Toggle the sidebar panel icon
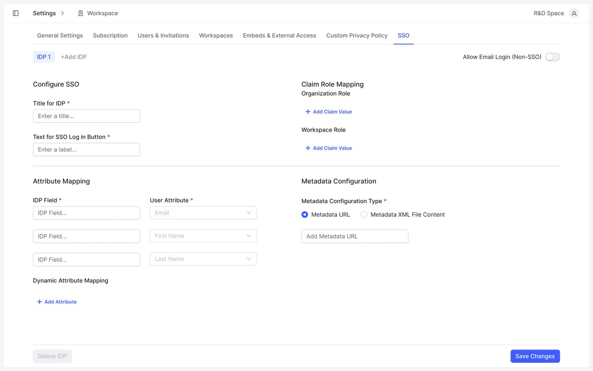 click(16, 13)
